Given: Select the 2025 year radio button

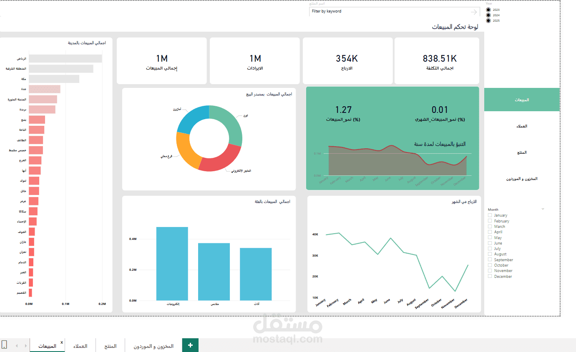Looking at the screenshot, I should pyautogui.click(x=488, y=20).
